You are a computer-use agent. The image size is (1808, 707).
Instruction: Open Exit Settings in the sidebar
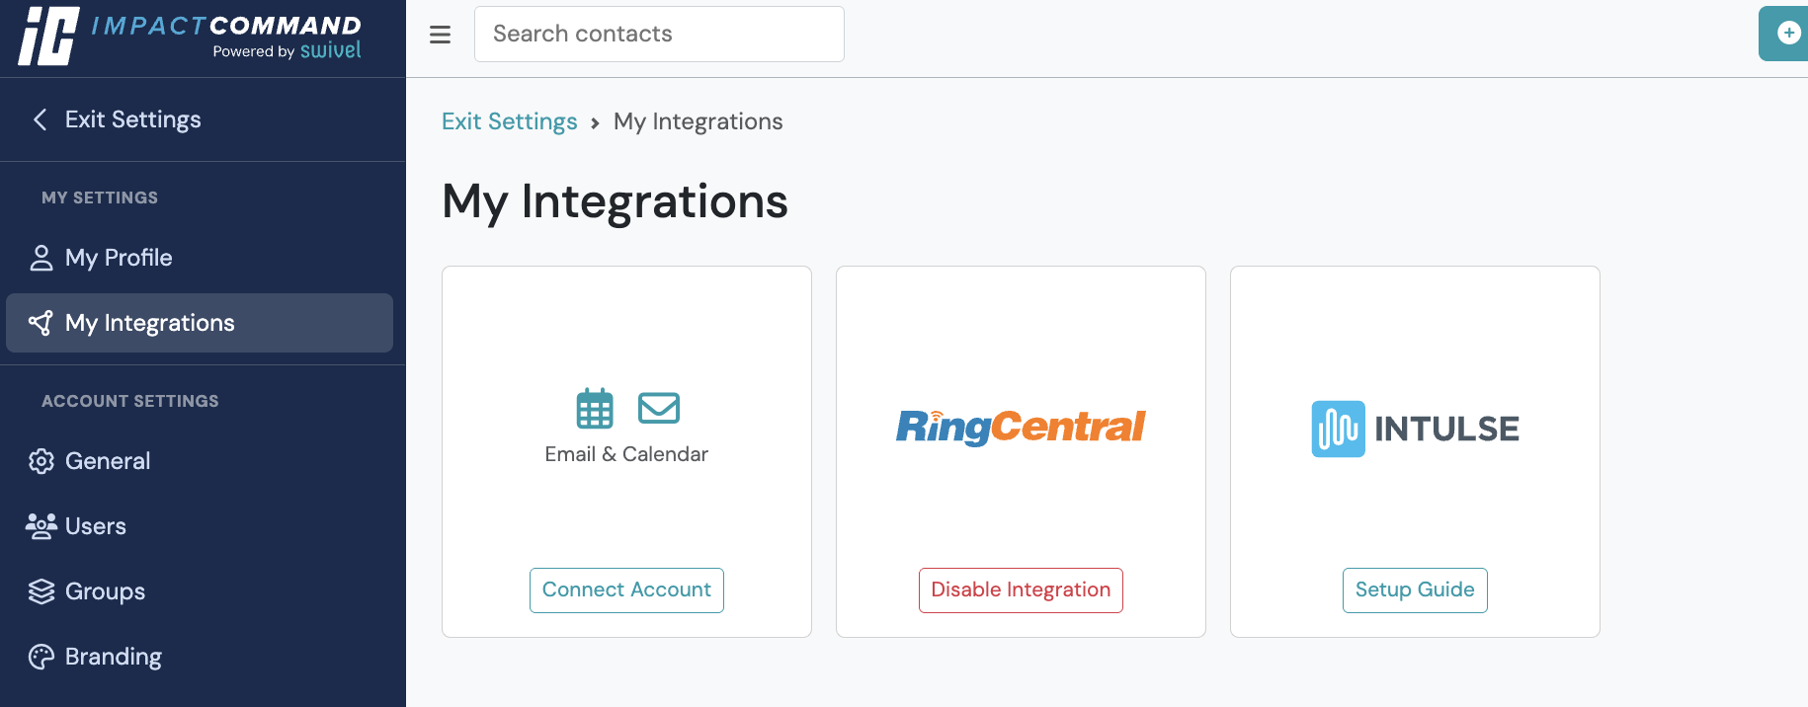pyautogui.click(x=133, y=119)
